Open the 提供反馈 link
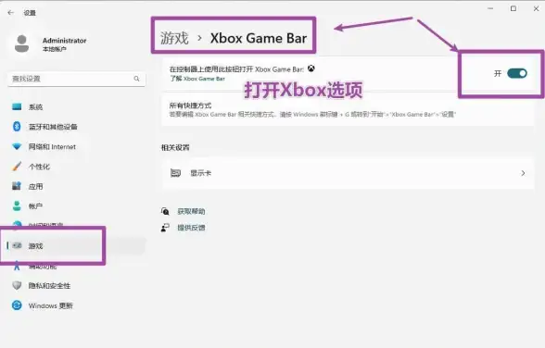Viewport: 545px width, 348px height. pos(191,228)
